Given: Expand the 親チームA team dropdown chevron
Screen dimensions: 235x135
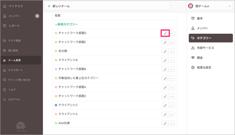Looking at the screenshot, I should tap(229, 6).
